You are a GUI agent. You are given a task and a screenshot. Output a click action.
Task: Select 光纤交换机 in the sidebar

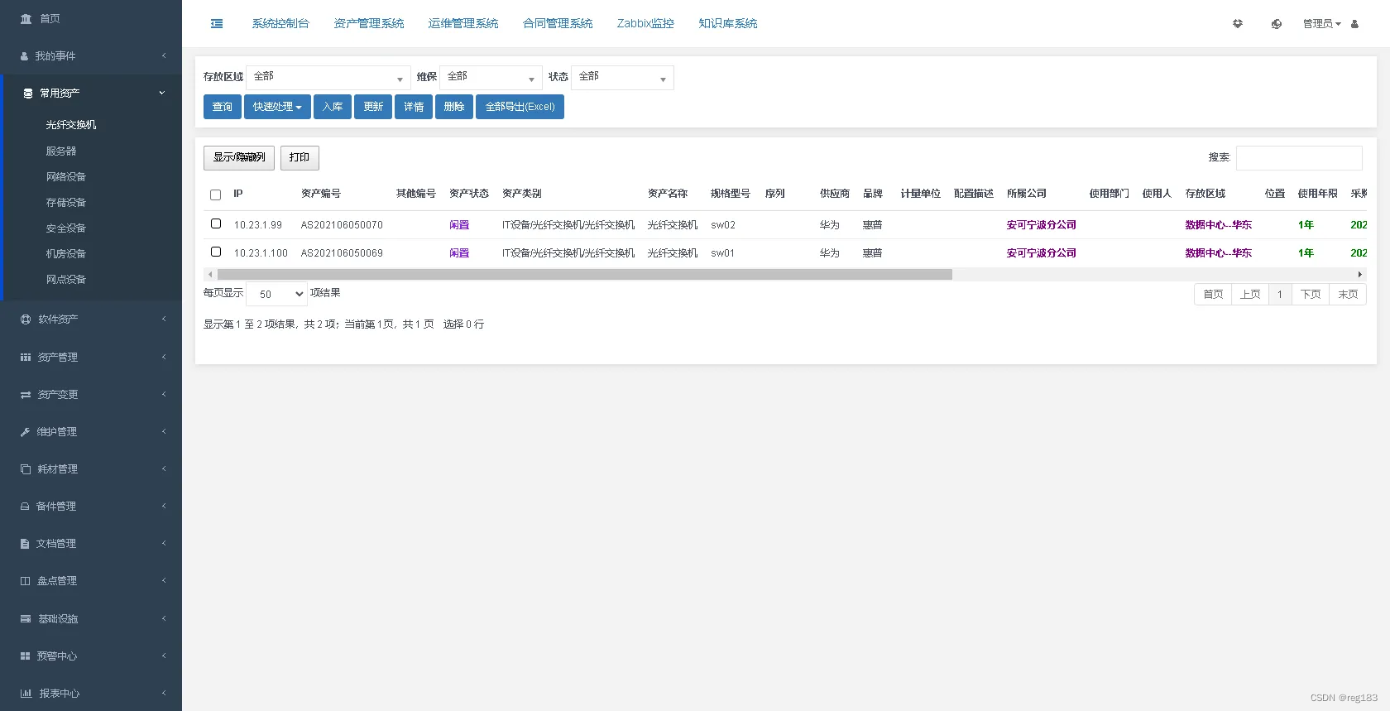coord(71,125)
